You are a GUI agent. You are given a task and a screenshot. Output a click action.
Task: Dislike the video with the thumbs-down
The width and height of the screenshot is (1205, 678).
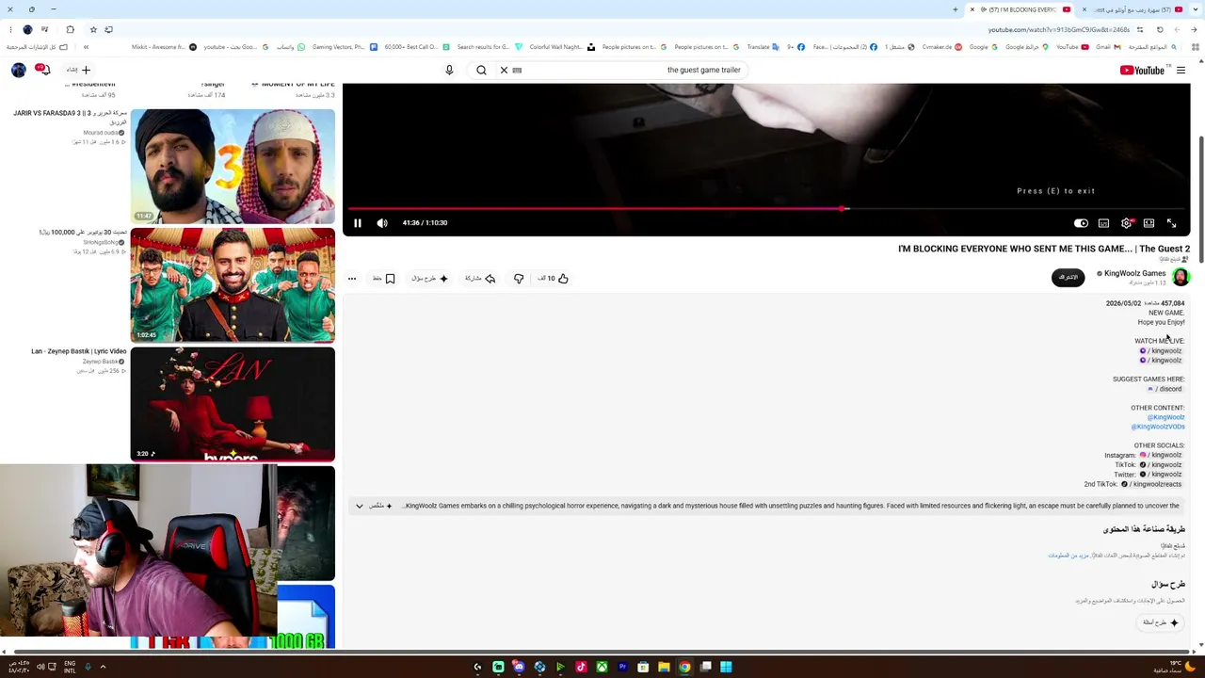[519, 279]
